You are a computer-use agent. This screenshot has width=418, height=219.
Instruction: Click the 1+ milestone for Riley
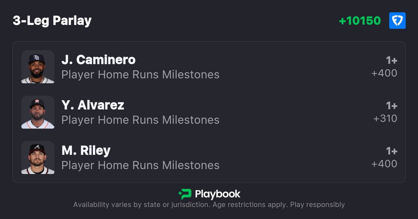click(x=391, y=151)
